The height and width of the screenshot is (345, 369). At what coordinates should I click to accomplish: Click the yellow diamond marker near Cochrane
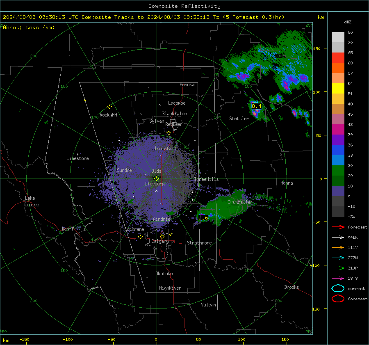pyautogui.click(x=140, y=237)
